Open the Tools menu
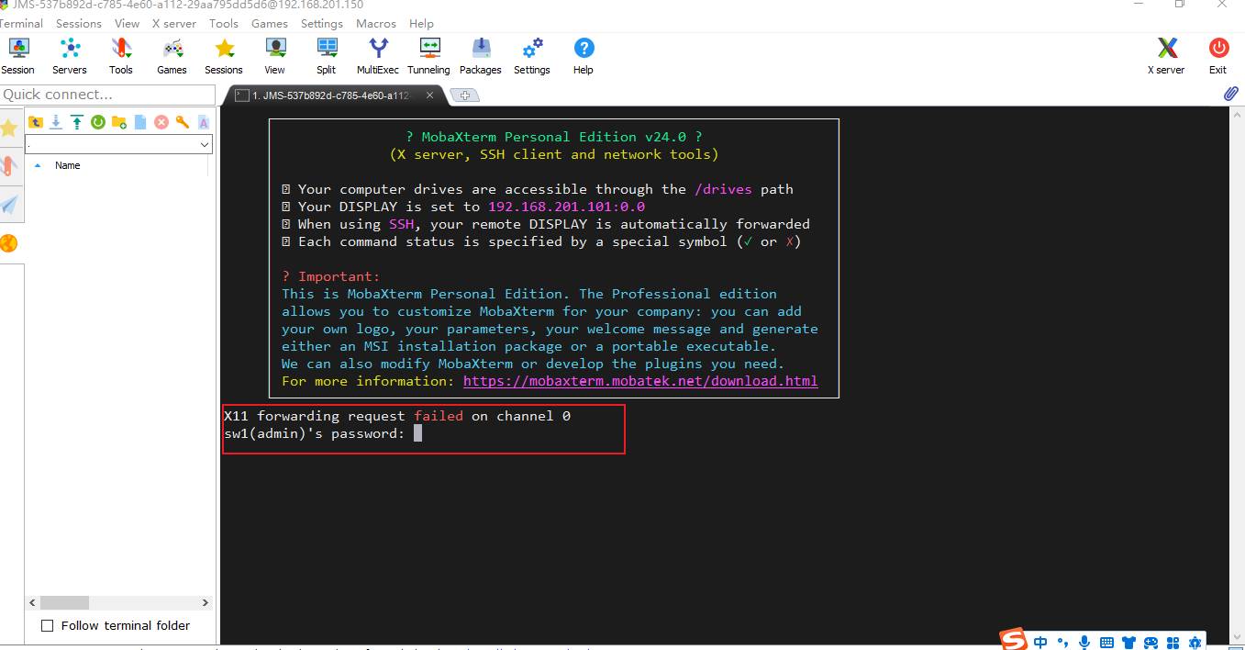Screen dimensions: 1245x650 tap(224, 23)
